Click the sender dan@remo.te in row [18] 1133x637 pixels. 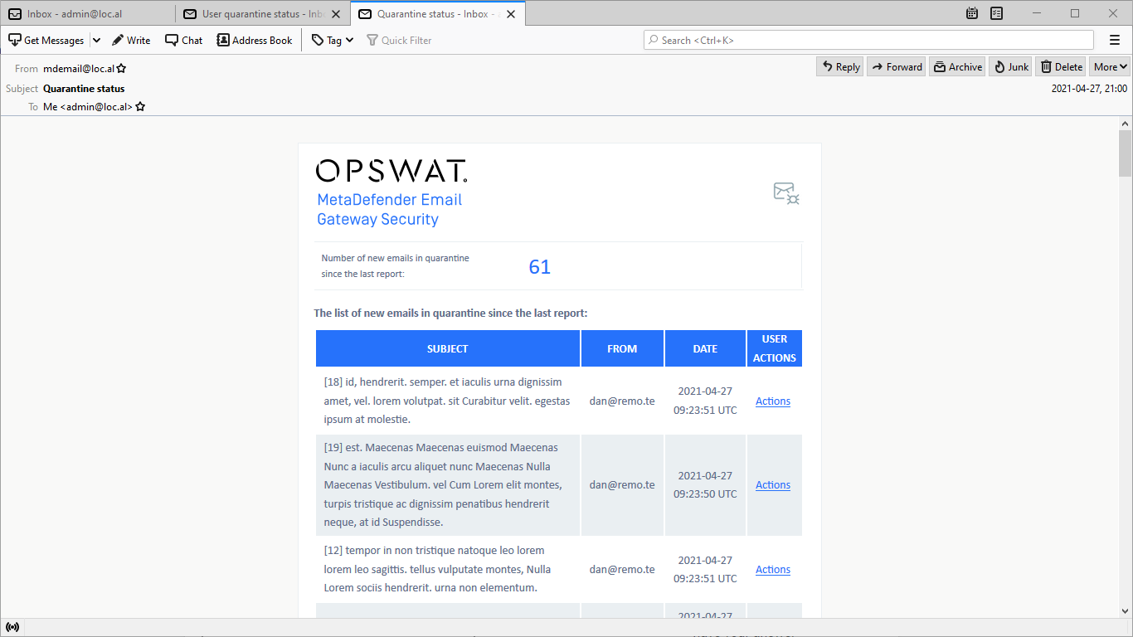622,401
